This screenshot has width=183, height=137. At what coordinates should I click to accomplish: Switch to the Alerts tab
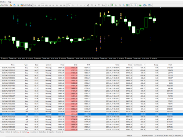pos(9,132)
